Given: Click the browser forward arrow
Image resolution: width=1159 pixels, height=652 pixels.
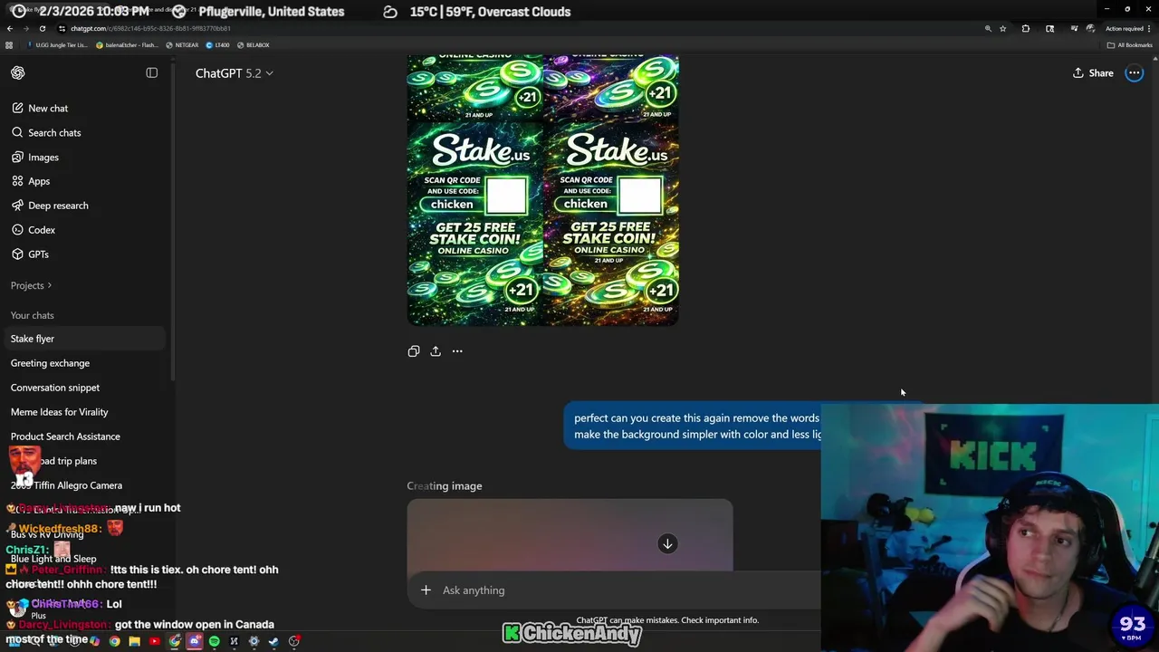Looking at the screenshot, I should click(x=26, y=28).
